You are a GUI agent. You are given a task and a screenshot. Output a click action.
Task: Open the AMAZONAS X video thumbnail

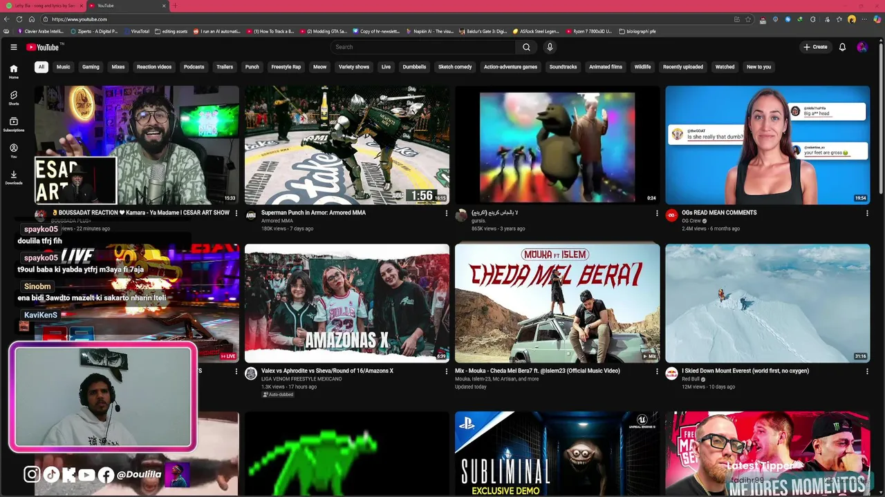point(347,303)
